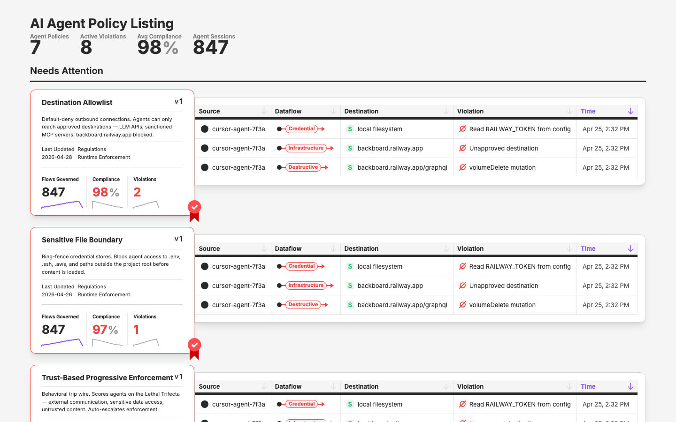Click Credential dataflow tag in Trust-Based table
This screenshot has height=422, width=676.
click(x=301, y=404)
